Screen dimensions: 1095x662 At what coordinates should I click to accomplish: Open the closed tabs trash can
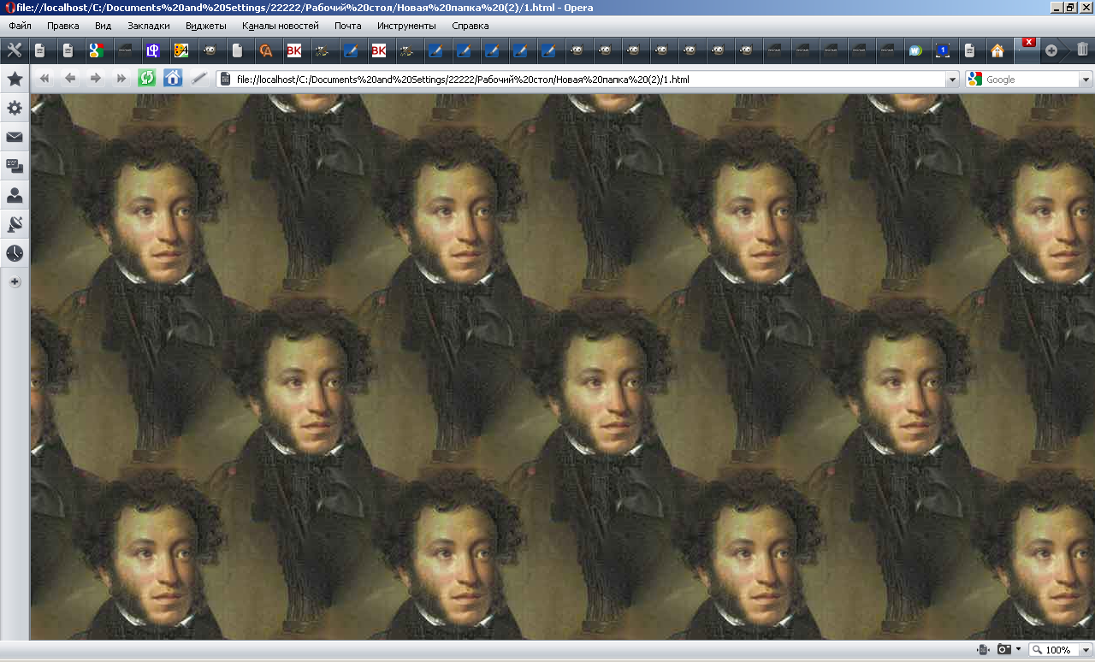tap(1082, 50)
